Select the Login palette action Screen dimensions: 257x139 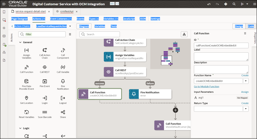45,100
